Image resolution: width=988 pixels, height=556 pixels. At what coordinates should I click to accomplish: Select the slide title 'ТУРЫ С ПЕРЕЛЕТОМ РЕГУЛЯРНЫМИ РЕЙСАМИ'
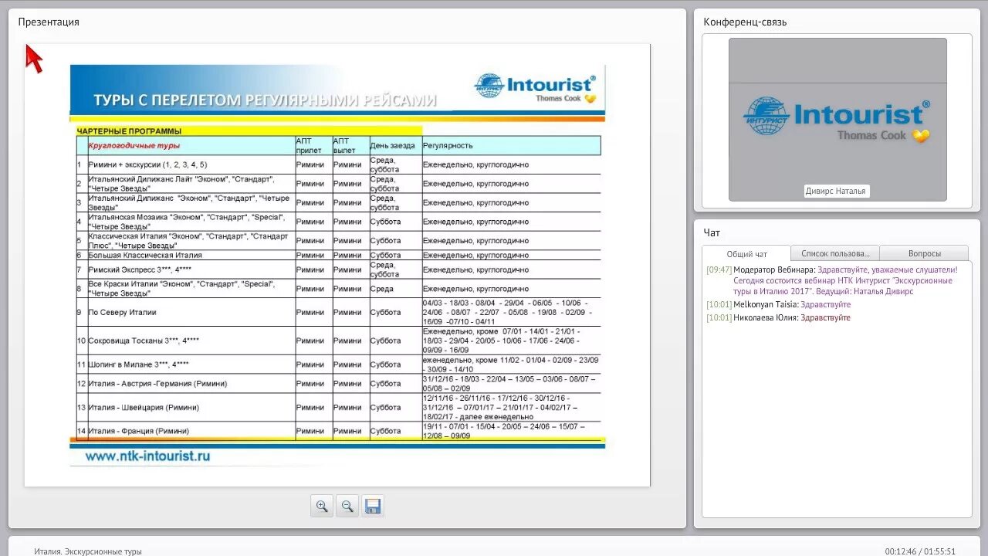pyautogui.click(x=265, y=100)
